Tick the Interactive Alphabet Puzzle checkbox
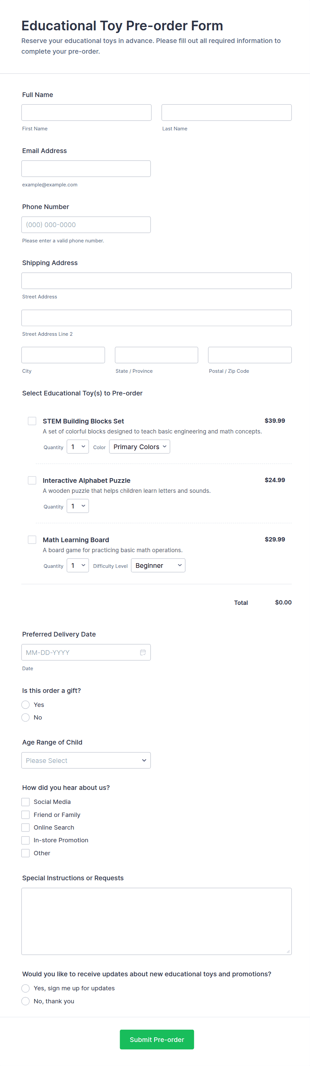The image size is (310, 1066). tap(32, 480)
